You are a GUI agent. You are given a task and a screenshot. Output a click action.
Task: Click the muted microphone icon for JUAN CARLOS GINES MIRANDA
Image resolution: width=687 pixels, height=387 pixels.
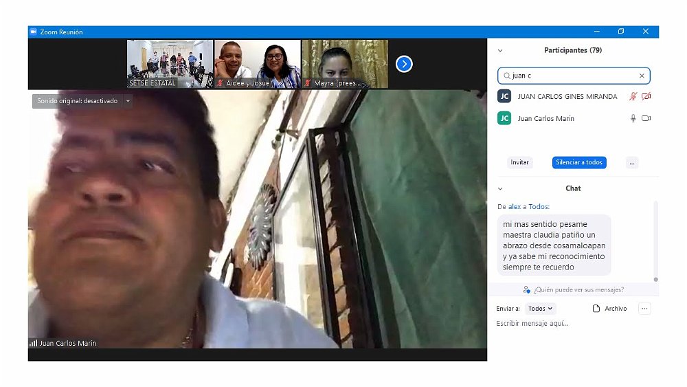[x=633, y=97]
